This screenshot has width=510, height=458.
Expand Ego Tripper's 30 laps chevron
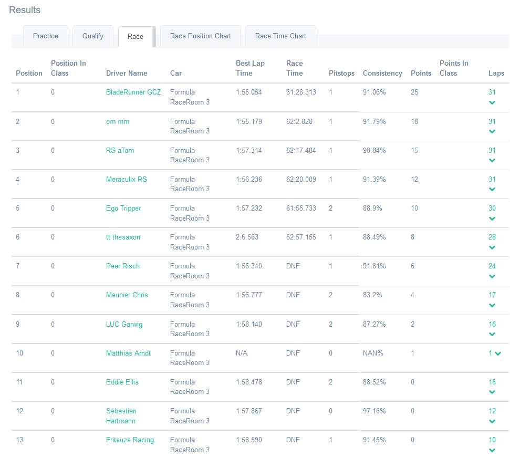(x=492, y=218)
